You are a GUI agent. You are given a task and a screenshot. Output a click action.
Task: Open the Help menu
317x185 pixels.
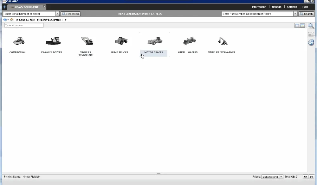click(x=305, y=7)
